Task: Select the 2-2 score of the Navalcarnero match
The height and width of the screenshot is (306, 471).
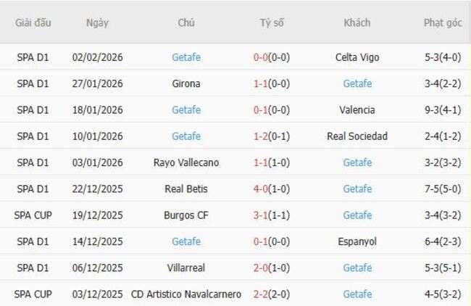Action: click(261, 294)
